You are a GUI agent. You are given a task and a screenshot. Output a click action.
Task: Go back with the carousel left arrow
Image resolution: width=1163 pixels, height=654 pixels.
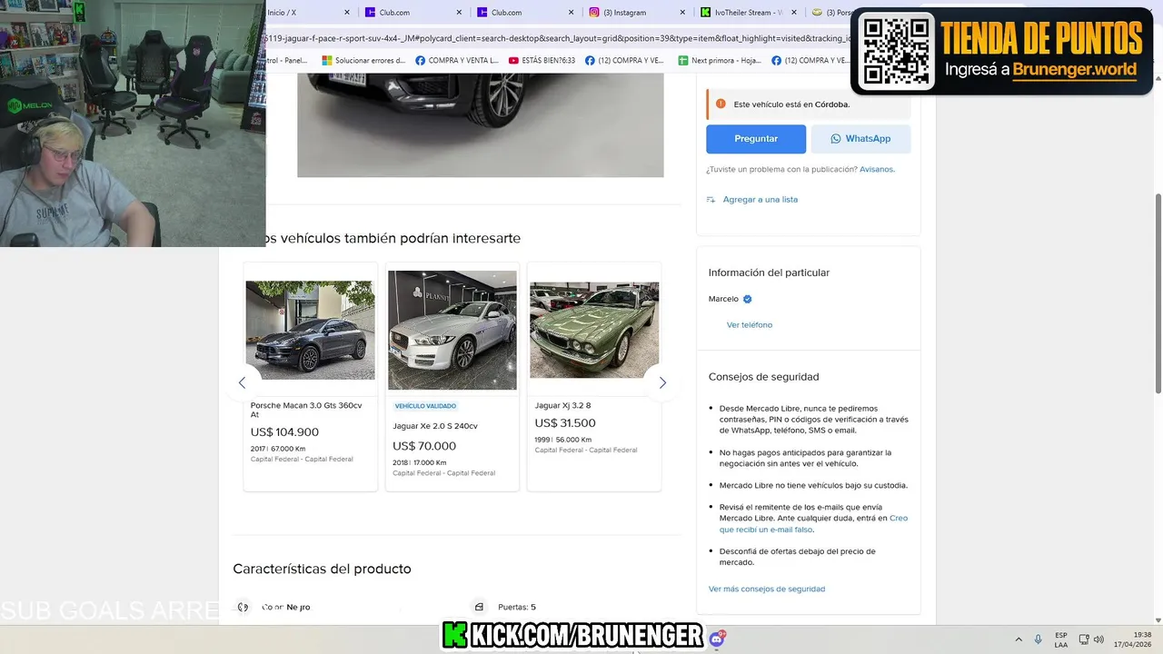tap(242, 382)
